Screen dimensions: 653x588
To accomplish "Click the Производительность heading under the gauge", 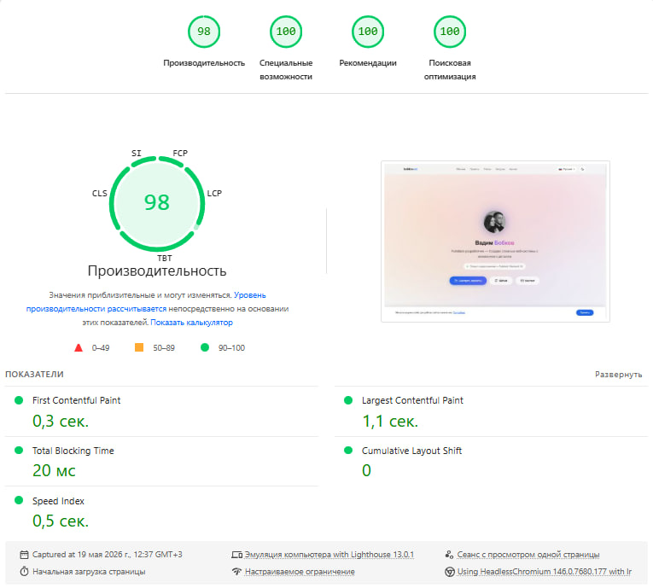I will tap(157, 271).
